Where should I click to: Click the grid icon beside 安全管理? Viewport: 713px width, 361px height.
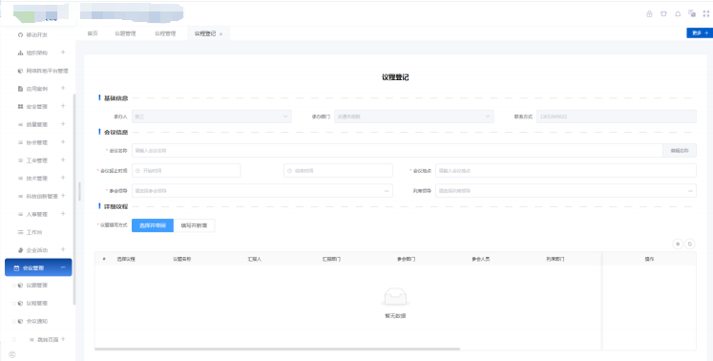coord(20,107)
